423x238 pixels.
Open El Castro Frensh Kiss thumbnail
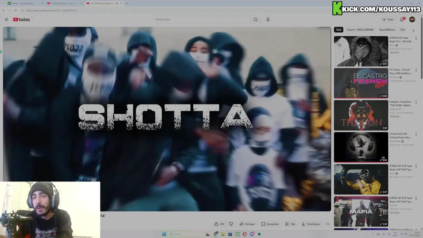[361, 83]
